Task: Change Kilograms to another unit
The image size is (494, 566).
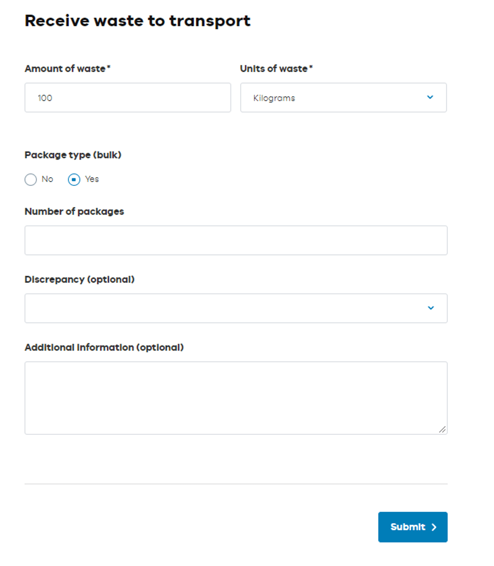Action: [x=343, y=97]
